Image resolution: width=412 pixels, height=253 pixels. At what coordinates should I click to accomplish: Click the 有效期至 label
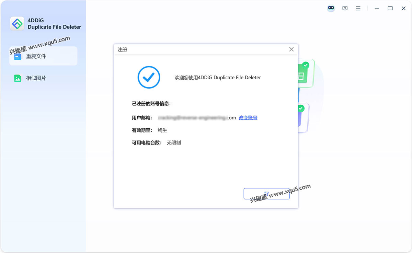pyautogui.click(x=142, y=130)
